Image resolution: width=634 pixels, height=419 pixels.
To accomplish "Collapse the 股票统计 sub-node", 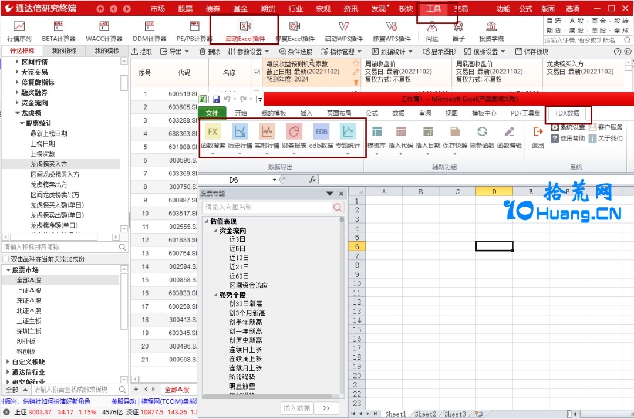I will pyautogui.click(x=22, y=123).
